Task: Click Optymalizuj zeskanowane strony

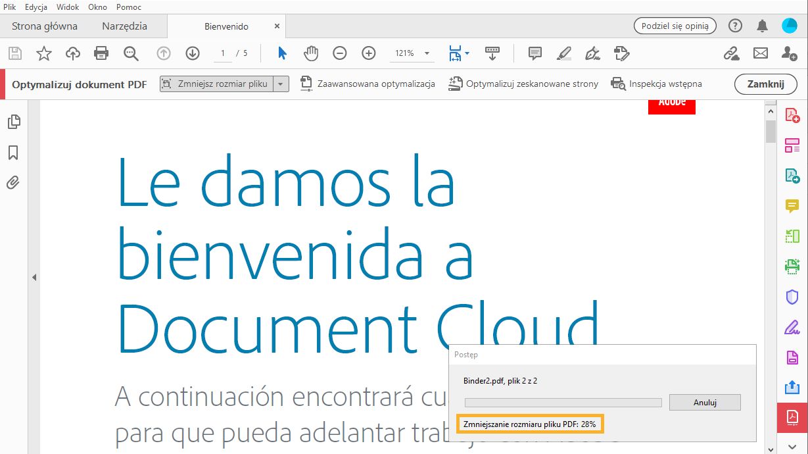Action: pos(523,84)
